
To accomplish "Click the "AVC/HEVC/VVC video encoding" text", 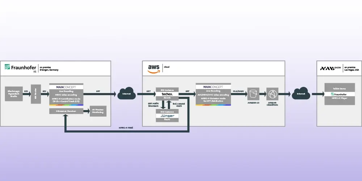I will 213,94.
